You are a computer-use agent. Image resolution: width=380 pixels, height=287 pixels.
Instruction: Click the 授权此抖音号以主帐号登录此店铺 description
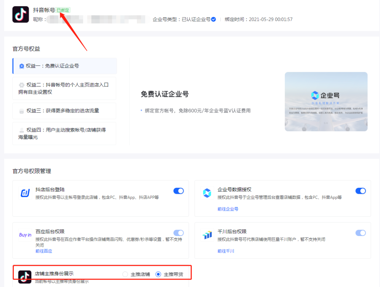[97, 197]
